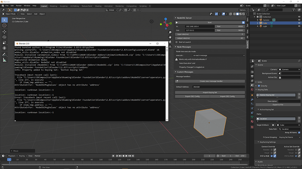
Task: Switch to the Shading workspace tab
Action: coord(98,6)
